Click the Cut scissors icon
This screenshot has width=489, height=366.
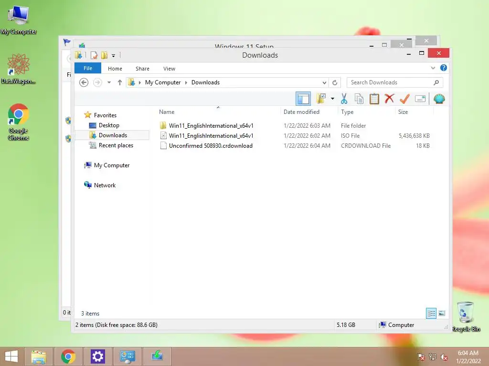click(344, 99)
